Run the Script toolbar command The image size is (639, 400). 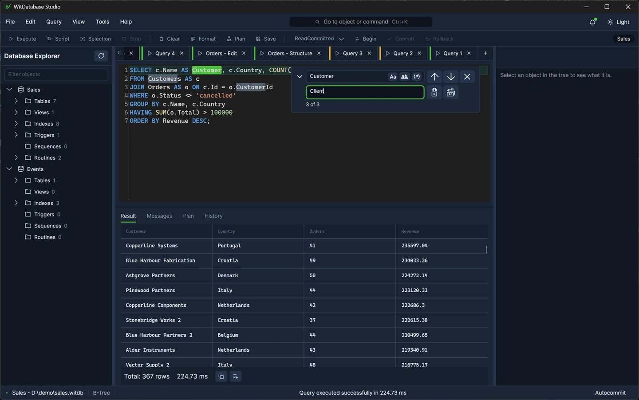pos(58,39)
